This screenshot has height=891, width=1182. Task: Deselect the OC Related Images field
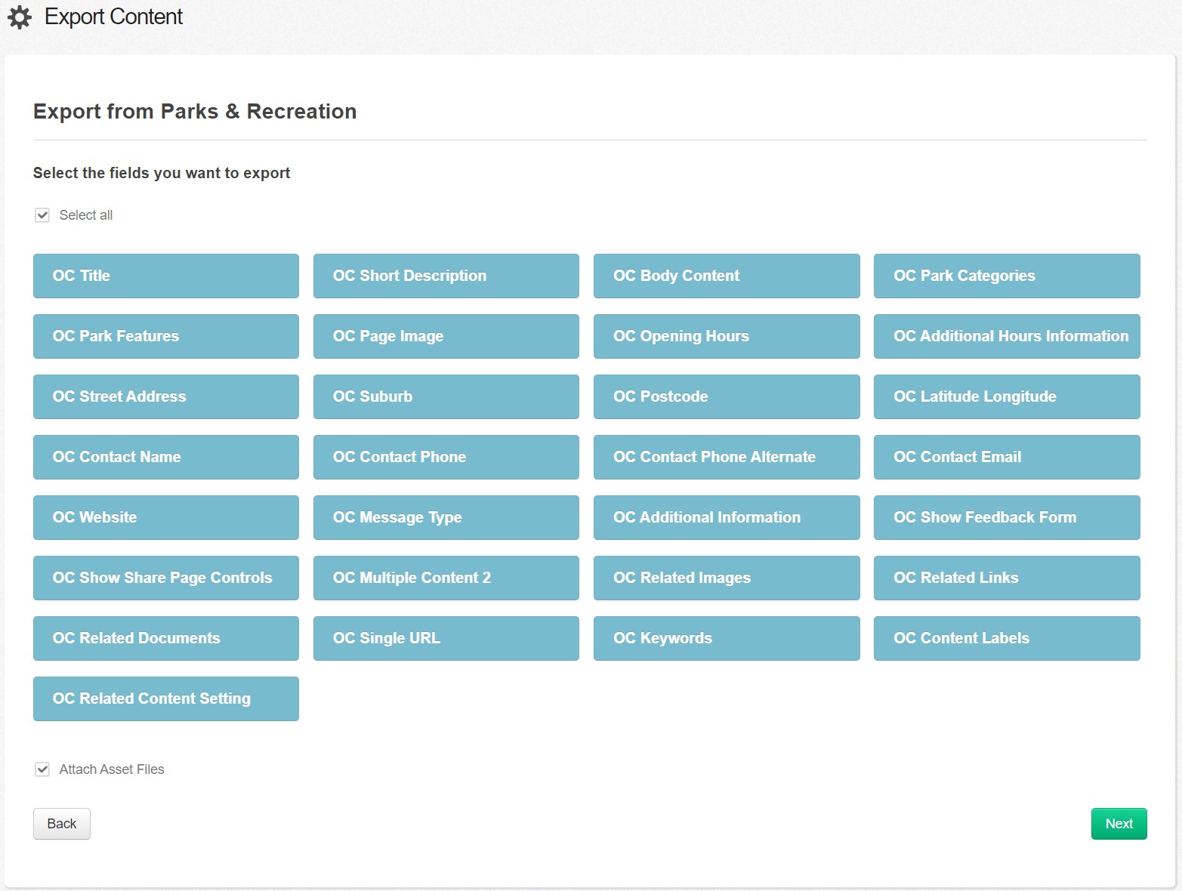click(x=726, y=578)
